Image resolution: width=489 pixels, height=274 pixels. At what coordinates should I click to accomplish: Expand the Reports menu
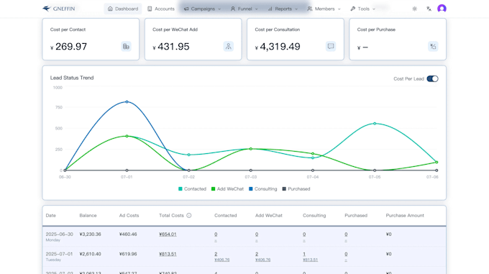tap(283, 9)
